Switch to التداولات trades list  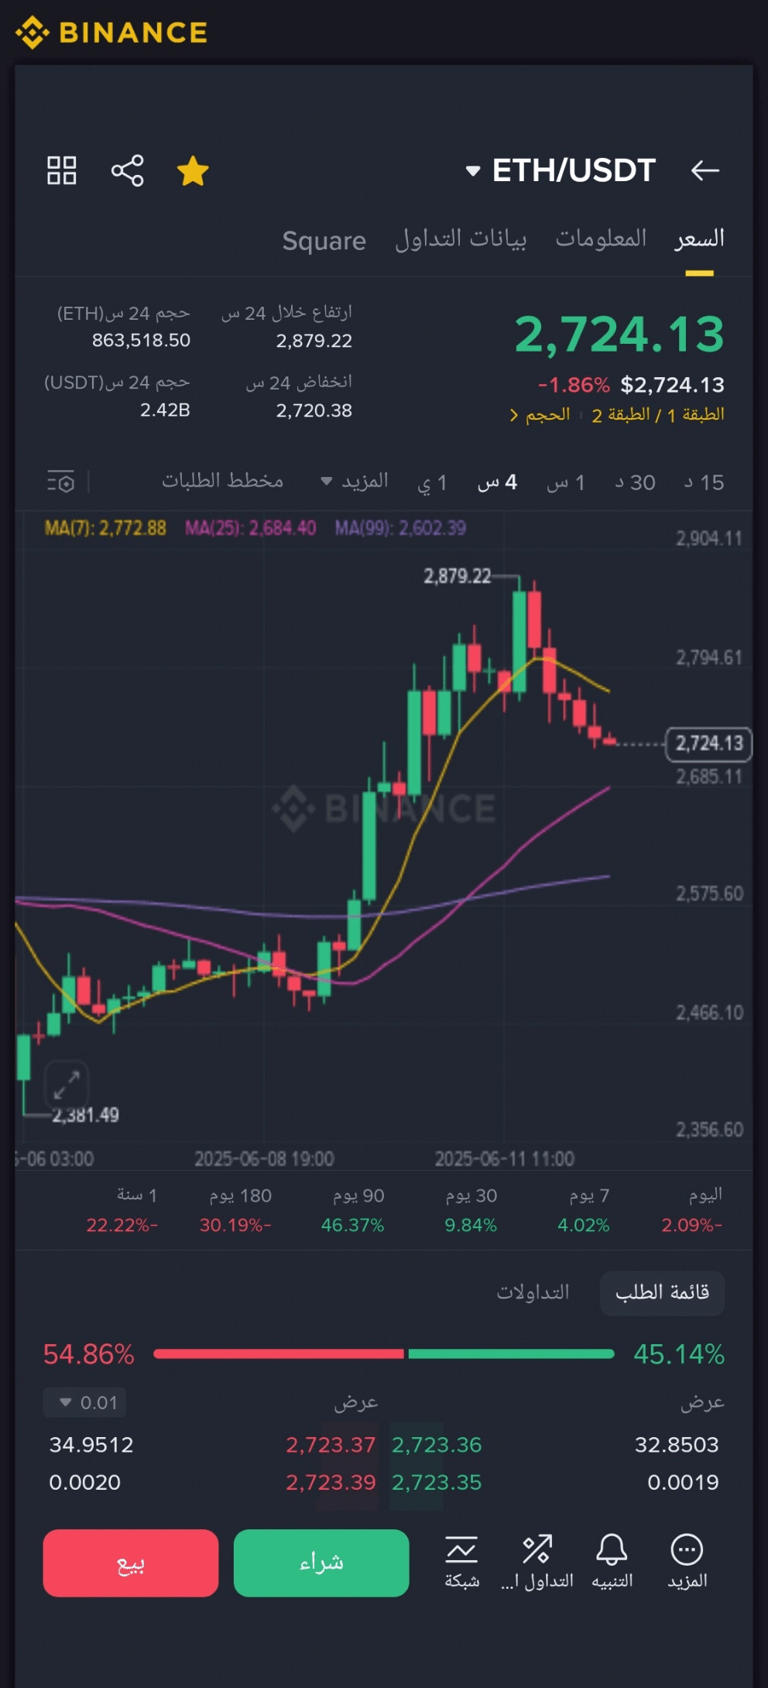click(533, 1292)
